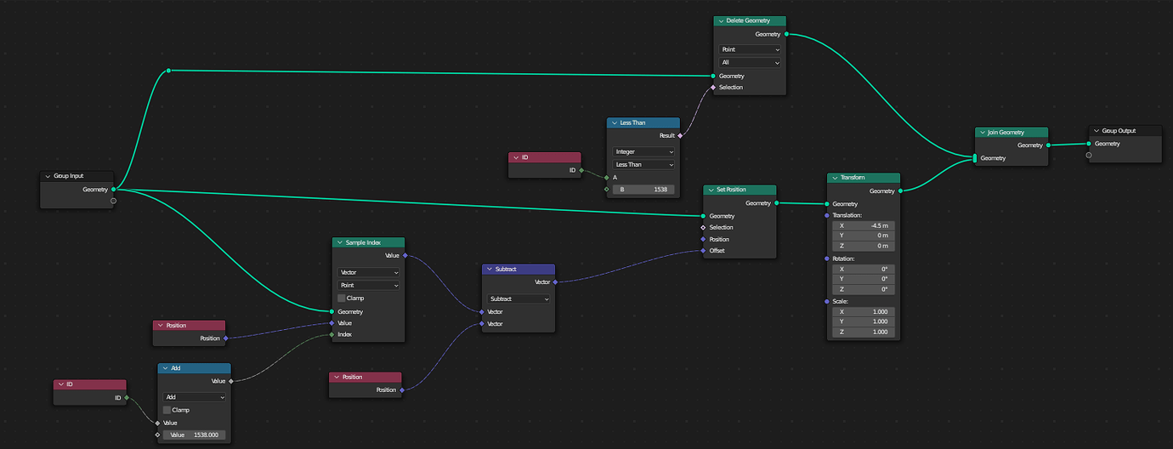
Task: Click the Join Geometry node title
Action: coord(1006,133)
